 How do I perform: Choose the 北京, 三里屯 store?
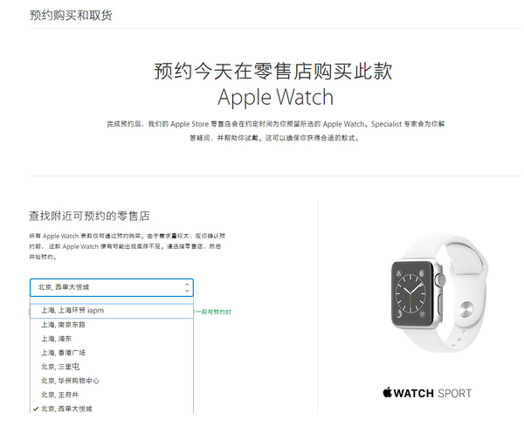[112, 367]
